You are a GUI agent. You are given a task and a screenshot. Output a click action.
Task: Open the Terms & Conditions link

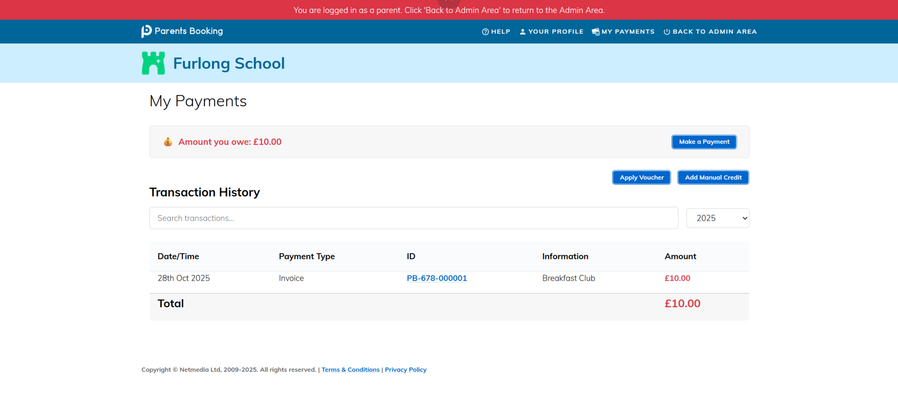tap(350, 370)
